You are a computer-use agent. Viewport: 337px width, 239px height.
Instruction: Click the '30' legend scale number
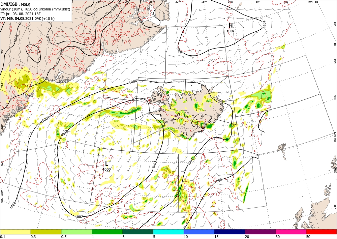278,237
